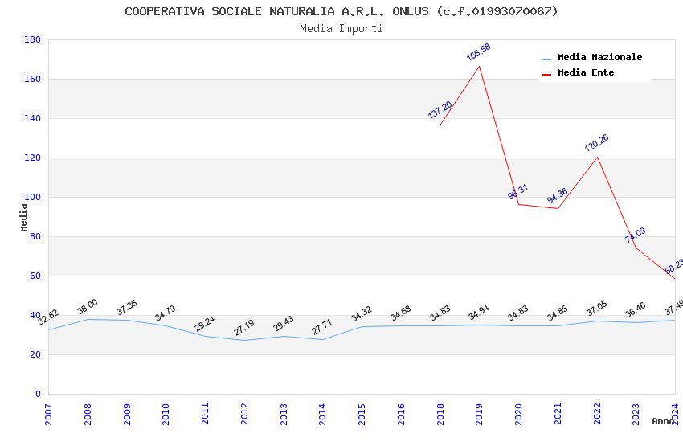This screenshot has width=683, height=442.
Task: Click the 0 y-axis tick label
Action: pyautogui.click(x=38, y=394)
